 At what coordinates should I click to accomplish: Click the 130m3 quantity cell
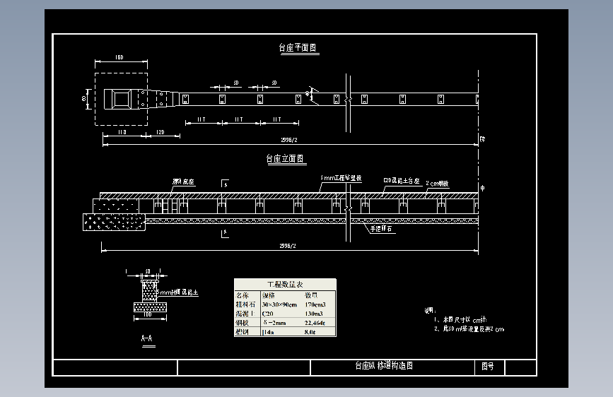[314, 314]
